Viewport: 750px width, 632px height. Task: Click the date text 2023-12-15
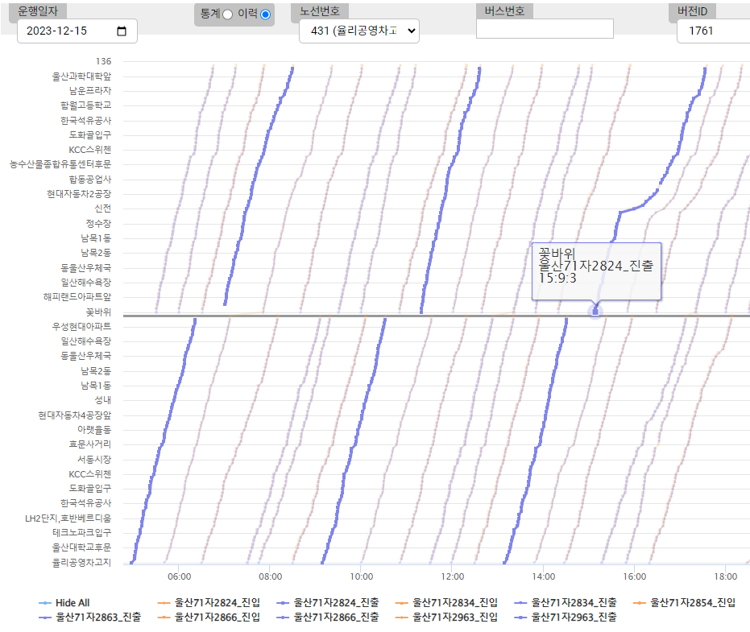click(x=56, y=31)
